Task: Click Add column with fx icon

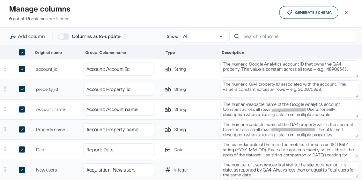Action: pos(27,36)
